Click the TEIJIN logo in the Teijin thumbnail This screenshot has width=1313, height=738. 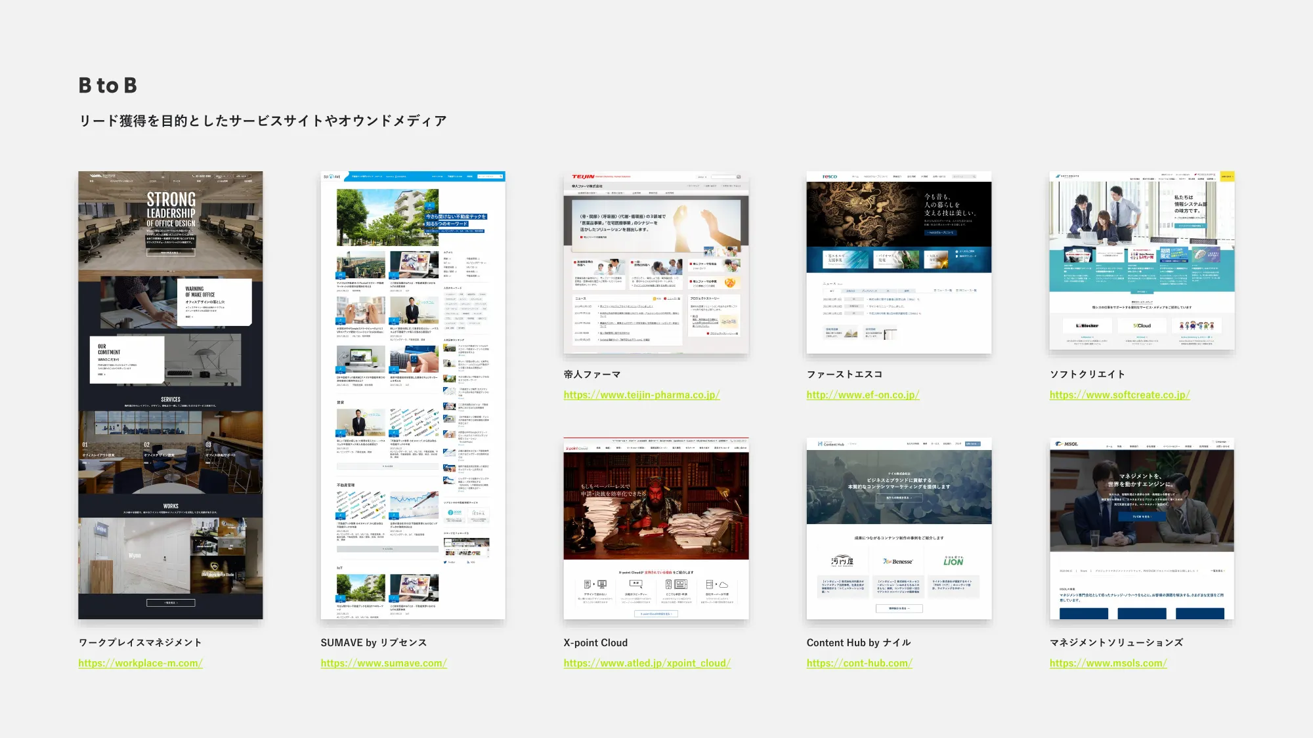(583, 176)
